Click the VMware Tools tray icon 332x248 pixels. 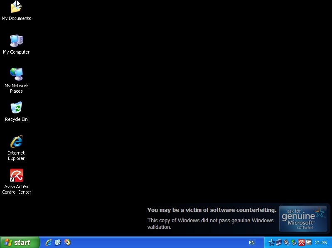tap(309, 242)
